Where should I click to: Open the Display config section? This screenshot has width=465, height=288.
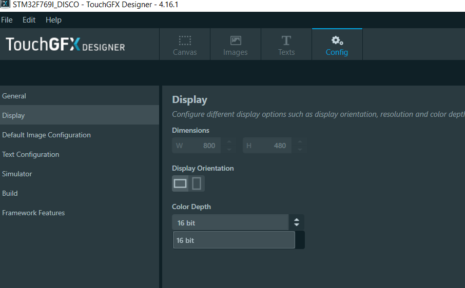pyautogui.click(x=80, y=115)
